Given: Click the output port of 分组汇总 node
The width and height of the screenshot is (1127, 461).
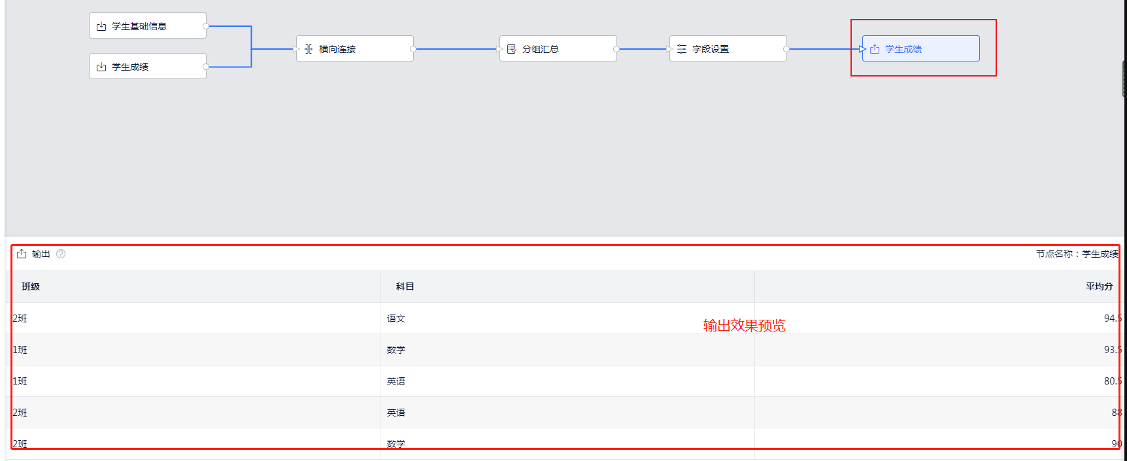Looking at the screenshot, I should point(616,49).
